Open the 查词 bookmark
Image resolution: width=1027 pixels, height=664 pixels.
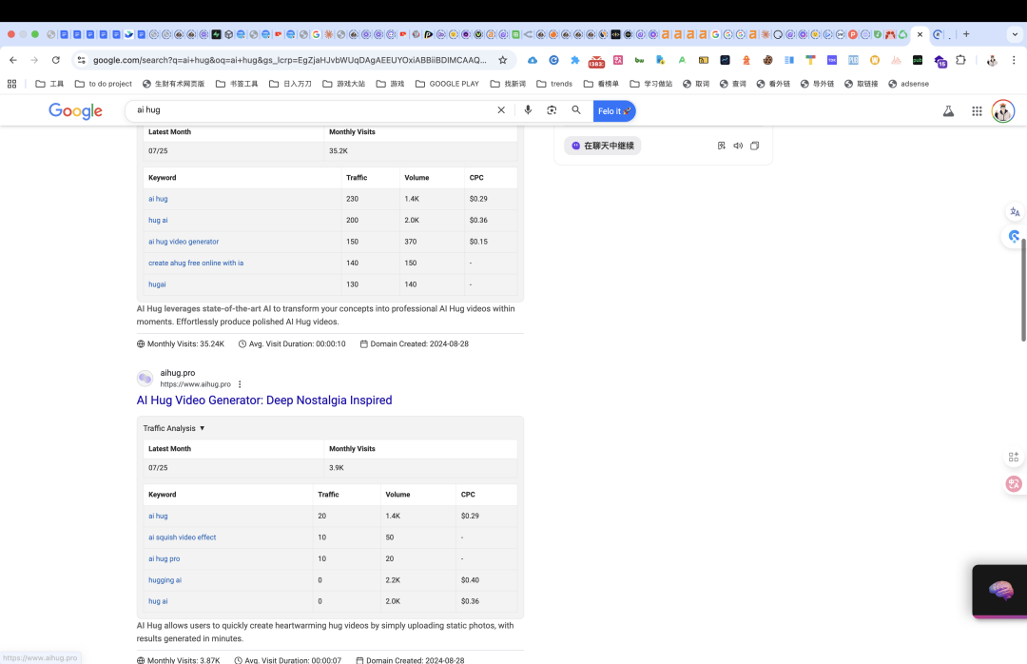[x=733, y=84]
